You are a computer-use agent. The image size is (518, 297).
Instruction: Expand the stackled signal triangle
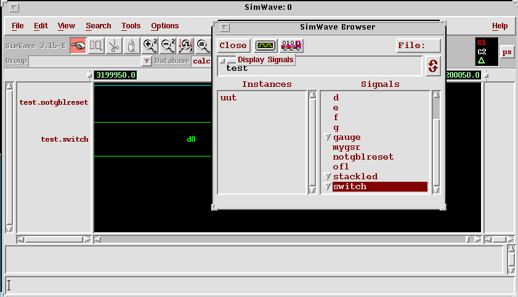[328, 177]
